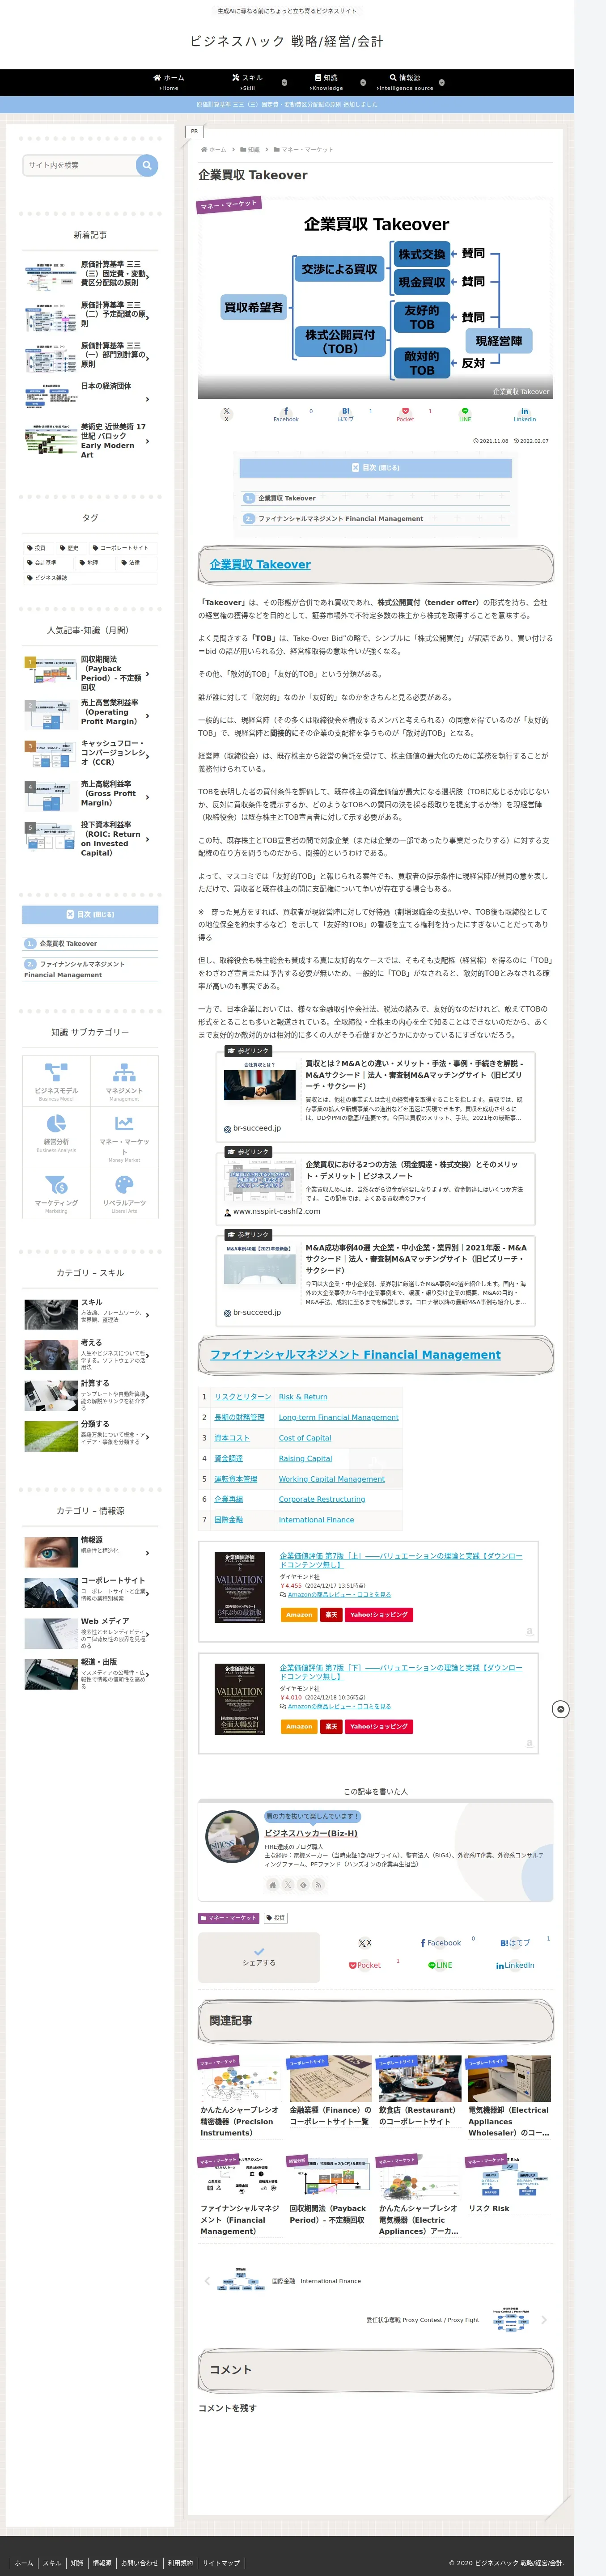Screen dimensions: 606x2576
Task: Open author RSS feed icon
Action: [318, 1884]
